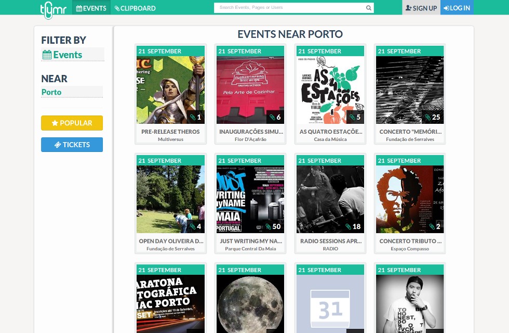Screen dimensions: 509x333
Task: Click the Multiversus venue text
Action: coord(170,139)
